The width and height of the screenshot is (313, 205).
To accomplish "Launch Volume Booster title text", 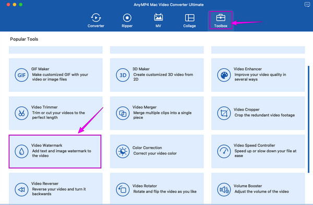I will (x=248, y=186).
